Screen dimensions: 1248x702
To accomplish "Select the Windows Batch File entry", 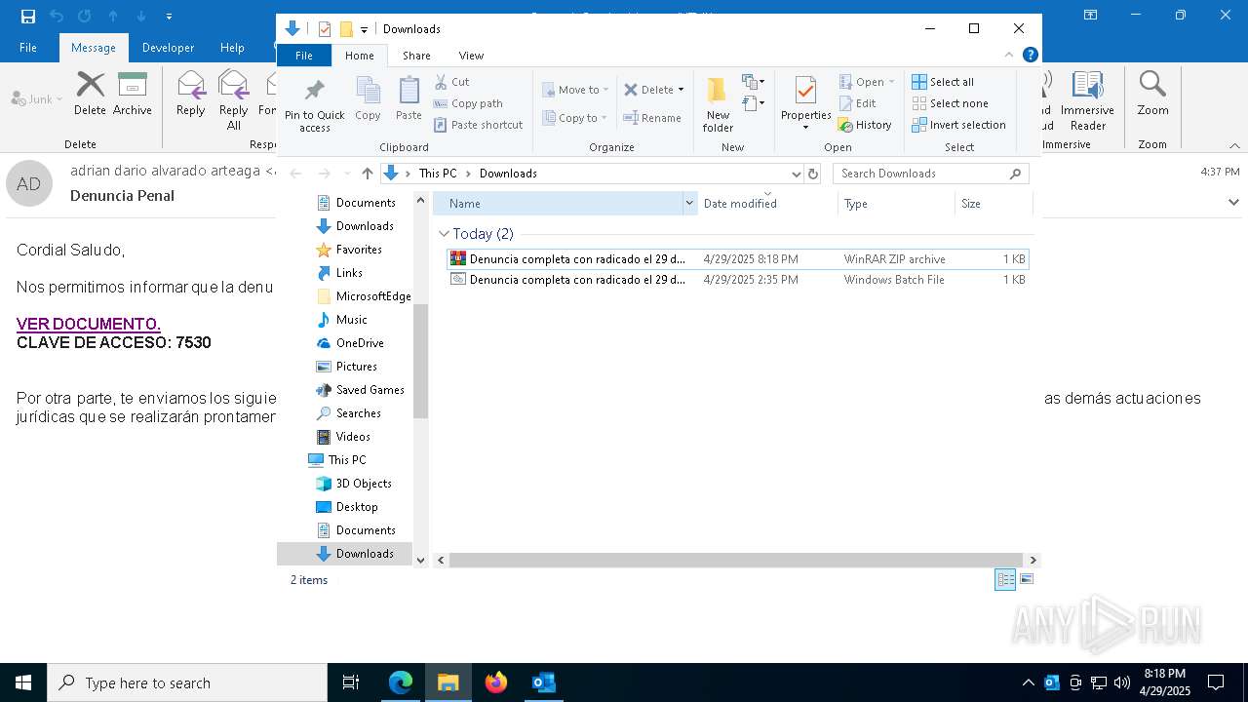I will pos(737,280).
